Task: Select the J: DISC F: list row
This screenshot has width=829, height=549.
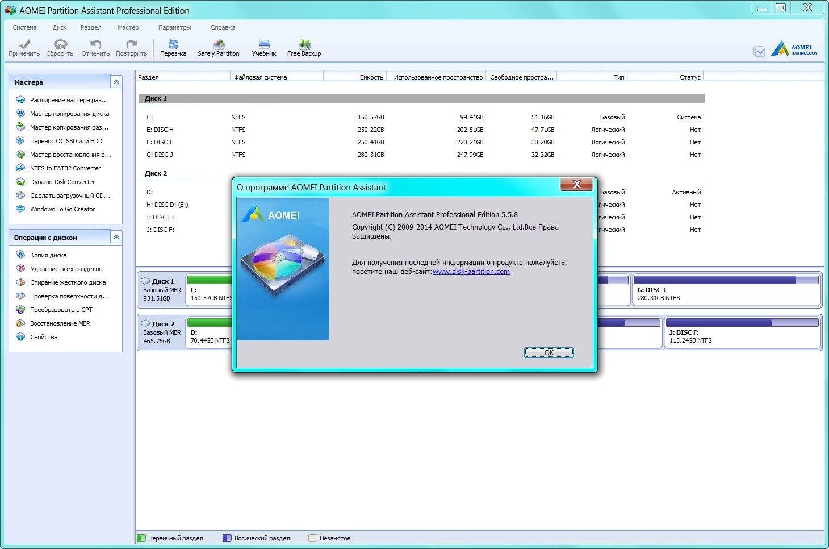Action: coord(186,230)
